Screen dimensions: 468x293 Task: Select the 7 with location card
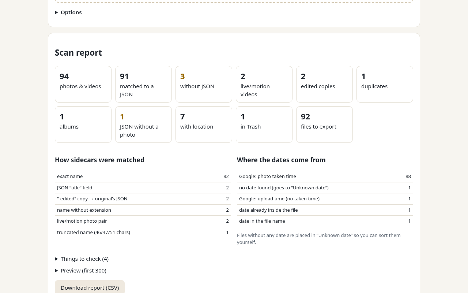pyautogui.click(x=204, y=125)
